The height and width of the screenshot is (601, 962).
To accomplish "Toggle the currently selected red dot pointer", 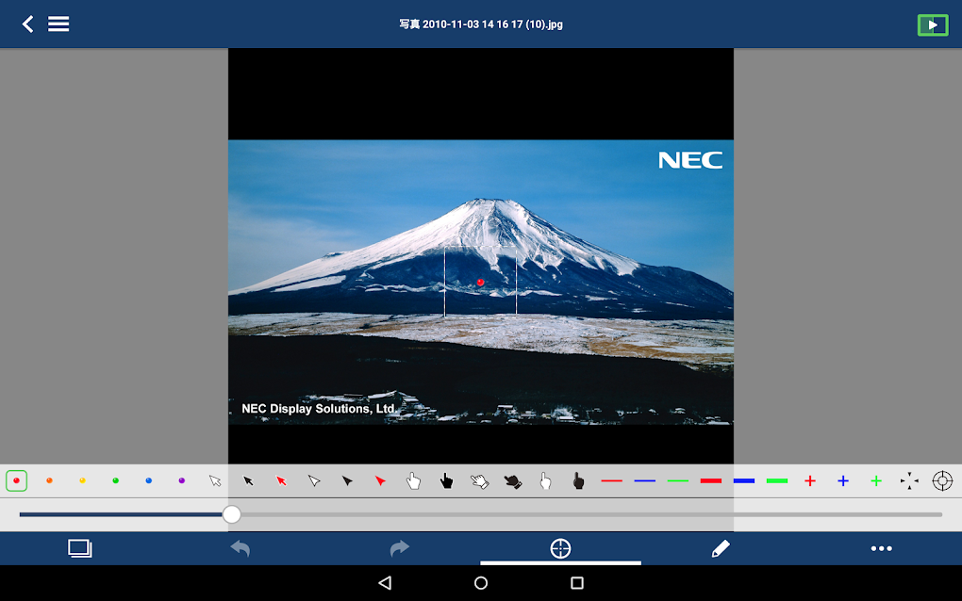I will (16, 480).
